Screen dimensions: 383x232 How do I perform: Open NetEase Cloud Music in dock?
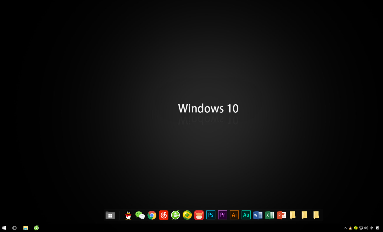[164, 215]
